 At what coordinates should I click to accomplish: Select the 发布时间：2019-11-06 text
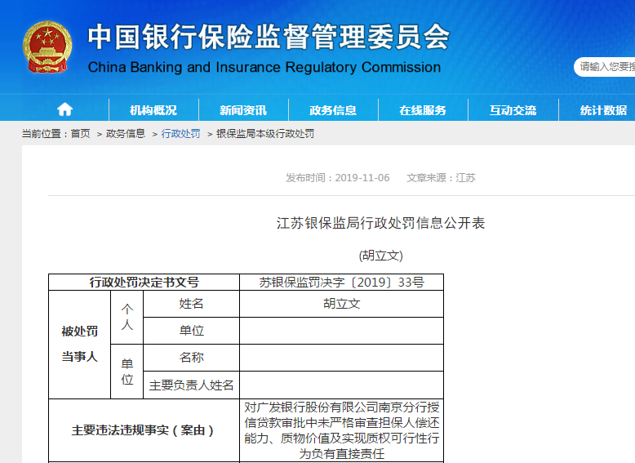pos(338,178)
